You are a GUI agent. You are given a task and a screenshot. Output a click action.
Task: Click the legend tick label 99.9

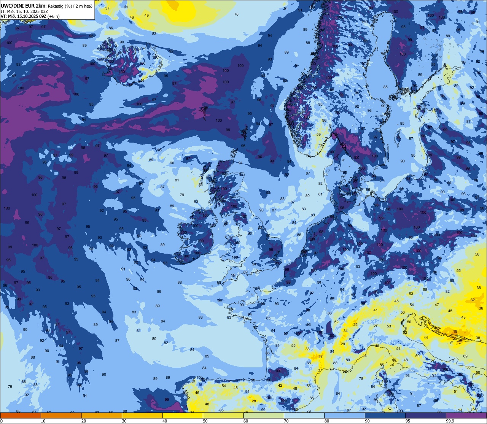[450, 421]
